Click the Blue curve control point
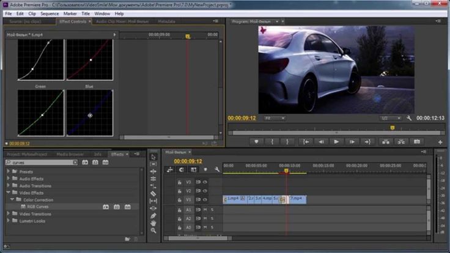 (x=90, y=115)
